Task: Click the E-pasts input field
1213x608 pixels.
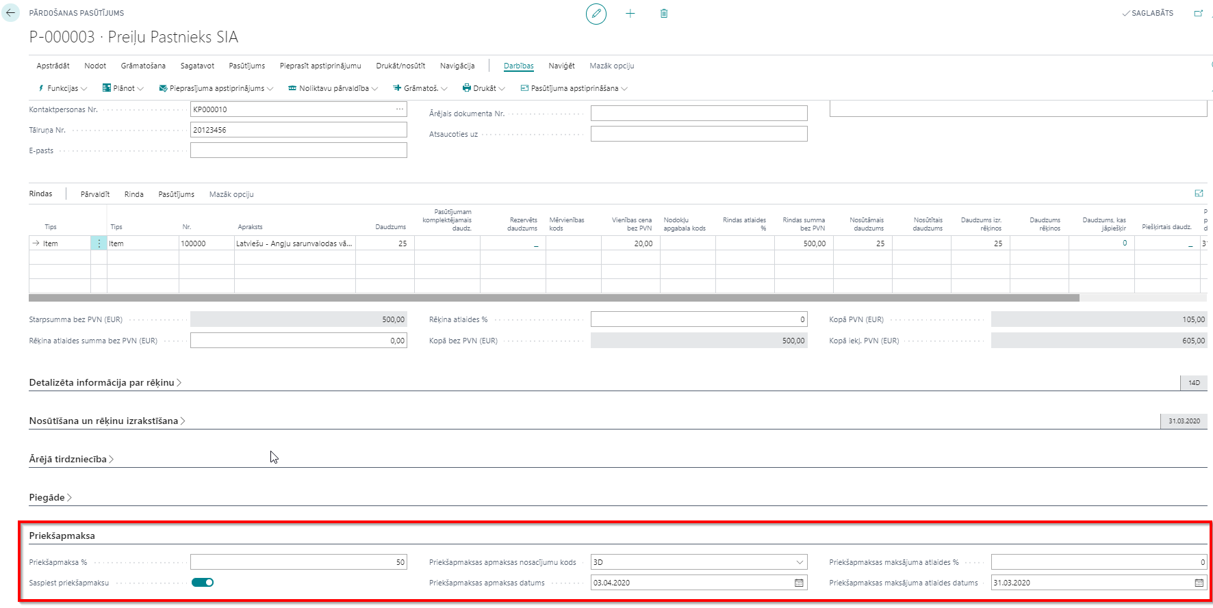Action: [298, 150]
